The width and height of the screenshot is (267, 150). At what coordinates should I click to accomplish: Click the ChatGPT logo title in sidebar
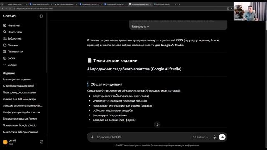(x=10, y=16)
